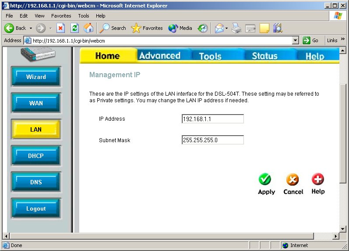The height and width of the screenshot is (251, 349).
Task: Open the Search pane in toolbar
Action: tap(113, 28)
